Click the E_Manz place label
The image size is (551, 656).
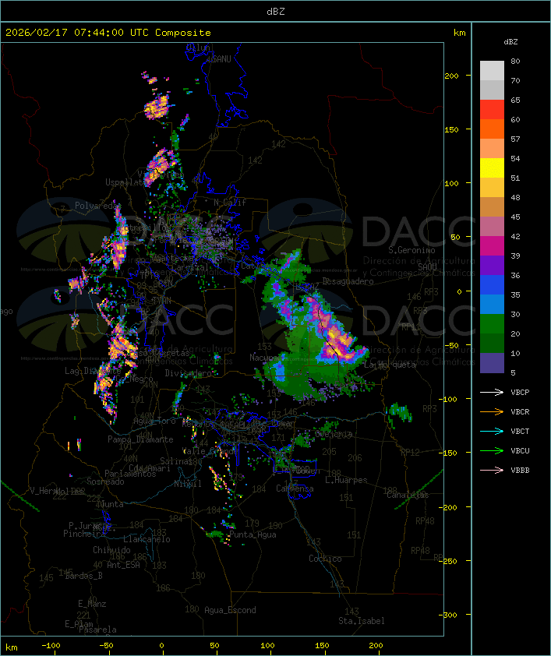click(x=92, y=604)
